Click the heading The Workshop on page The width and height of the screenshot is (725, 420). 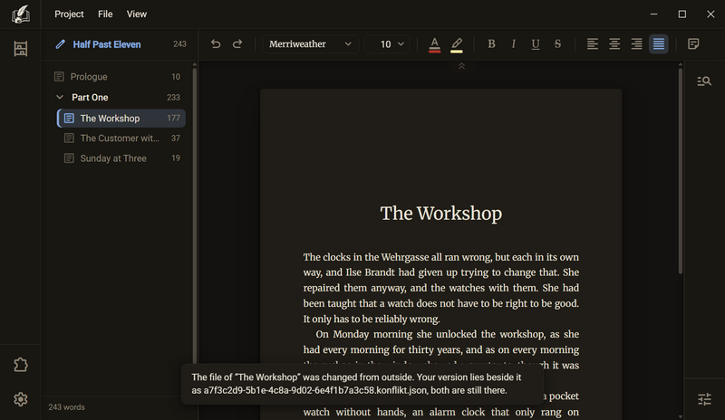[440, 214]
